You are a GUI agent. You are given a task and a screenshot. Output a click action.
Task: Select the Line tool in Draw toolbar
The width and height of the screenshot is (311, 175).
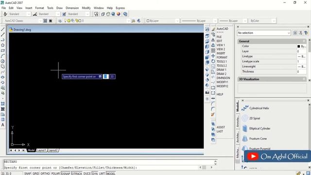pos(3,29)
